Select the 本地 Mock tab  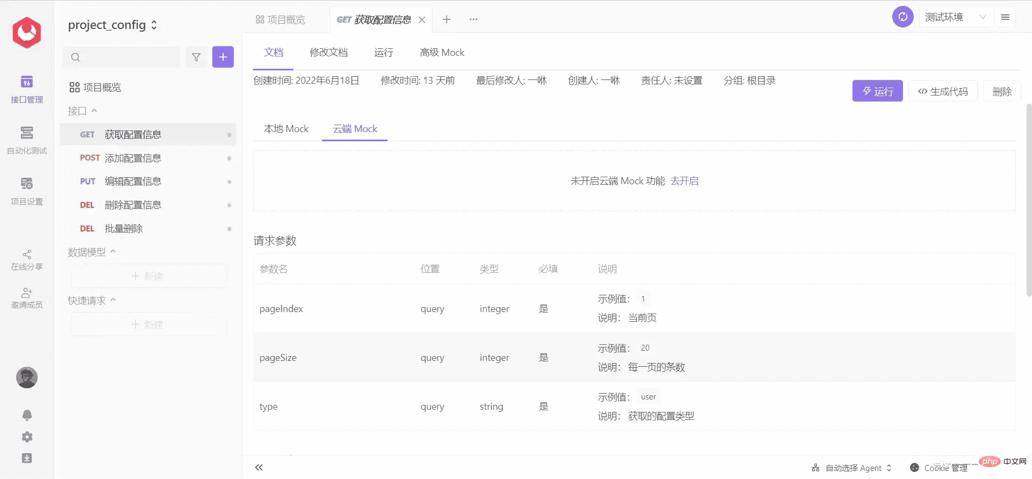(286, 129)
